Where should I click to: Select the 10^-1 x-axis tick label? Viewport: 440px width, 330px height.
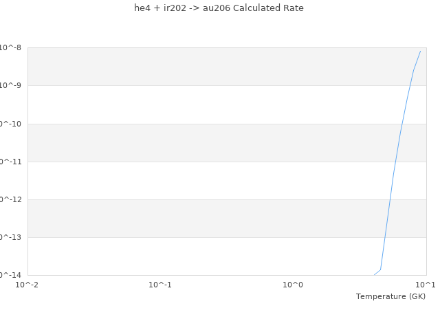point(160,285)
